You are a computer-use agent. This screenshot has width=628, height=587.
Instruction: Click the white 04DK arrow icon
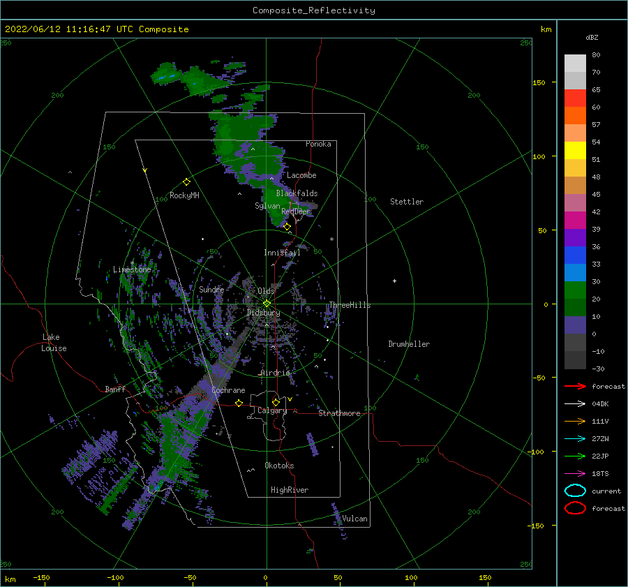point(575,404)
